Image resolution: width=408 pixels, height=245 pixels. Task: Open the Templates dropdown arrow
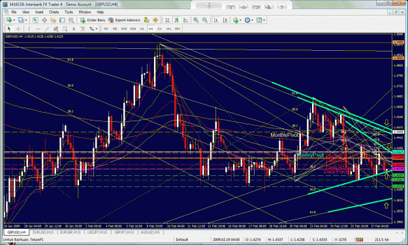264,20
